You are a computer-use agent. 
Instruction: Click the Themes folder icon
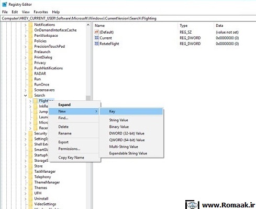click(x=30, y=187)
